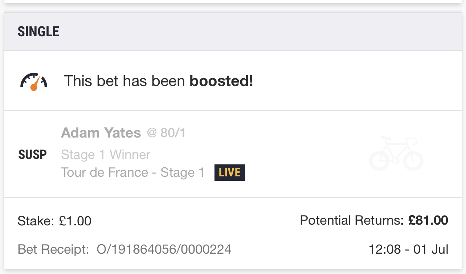
Task: Click the Stake: £1.00 text
Action: 54,221
